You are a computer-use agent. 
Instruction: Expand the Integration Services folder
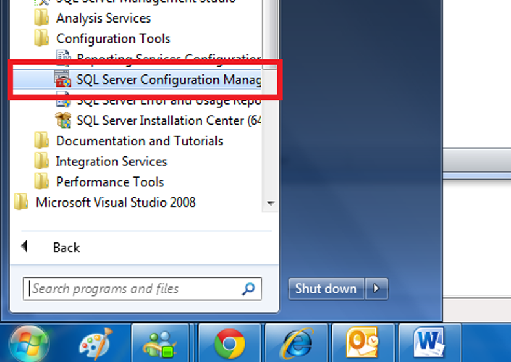coord(111,162)
